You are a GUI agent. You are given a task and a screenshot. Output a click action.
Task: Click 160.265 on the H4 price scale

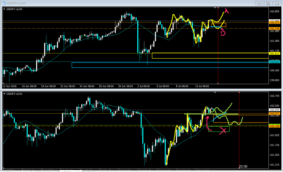pos(274,70)
